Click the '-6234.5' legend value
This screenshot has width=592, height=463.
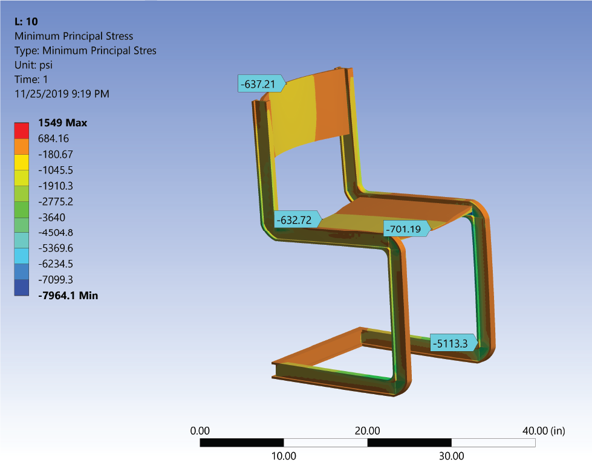point(56,264)
